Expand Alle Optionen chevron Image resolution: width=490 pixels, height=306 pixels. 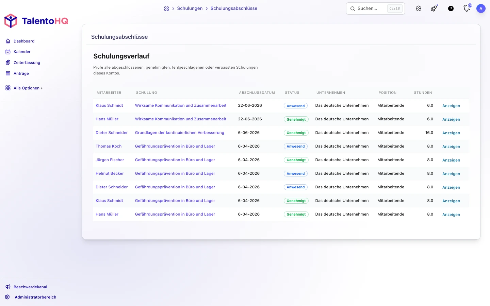point(42,88)
